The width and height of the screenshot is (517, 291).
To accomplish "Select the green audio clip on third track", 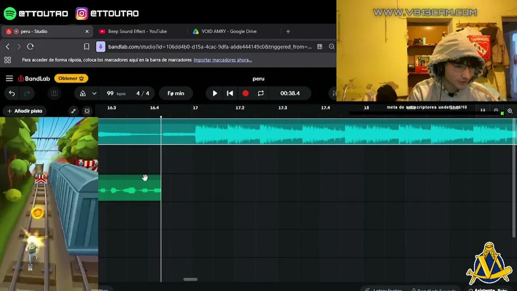I will tap(129, 188).
